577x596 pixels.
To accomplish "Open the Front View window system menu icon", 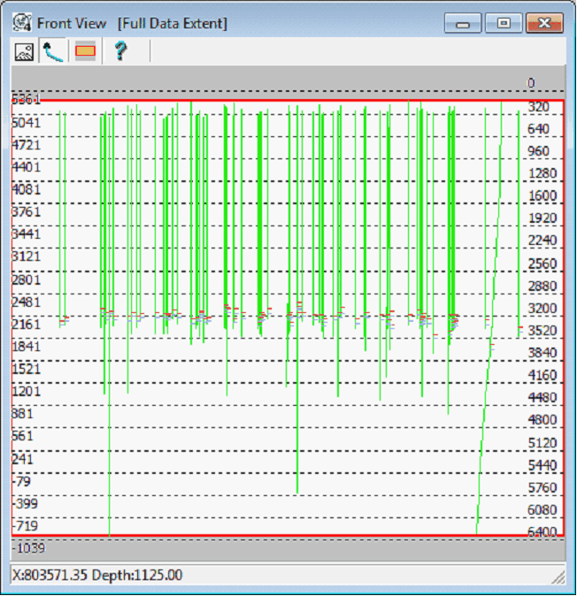I will [x=22, y=23].
